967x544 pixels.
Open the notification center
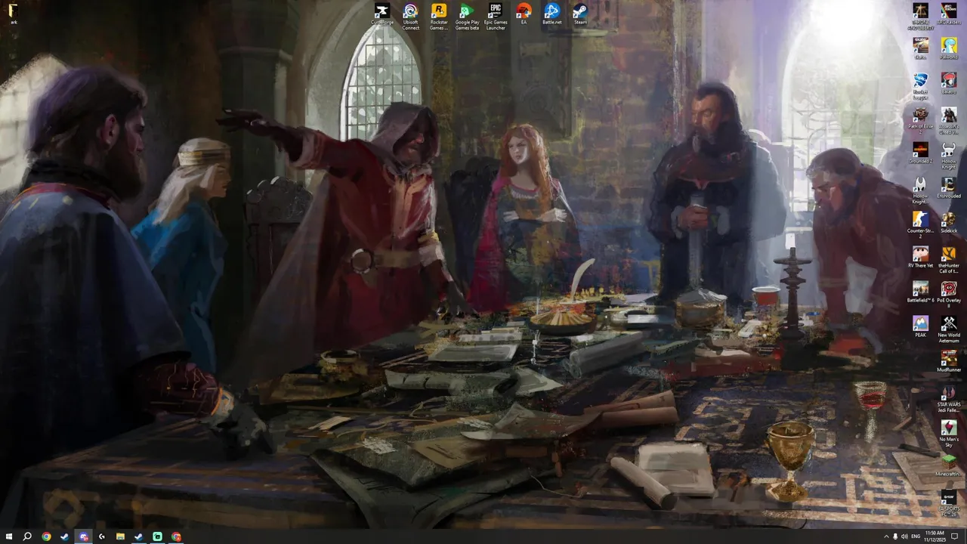[x=955, y=536]
